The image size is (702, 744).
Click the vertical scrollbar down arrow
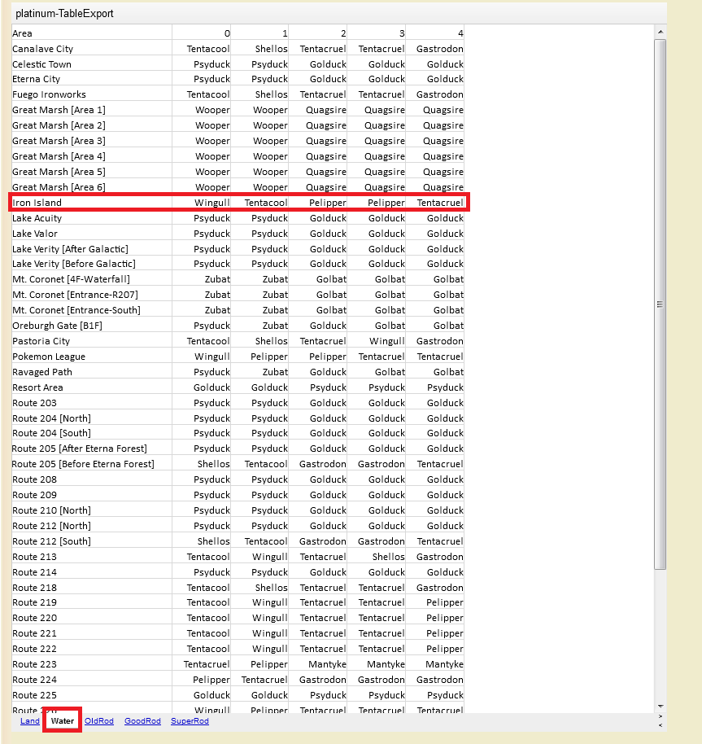660,707
